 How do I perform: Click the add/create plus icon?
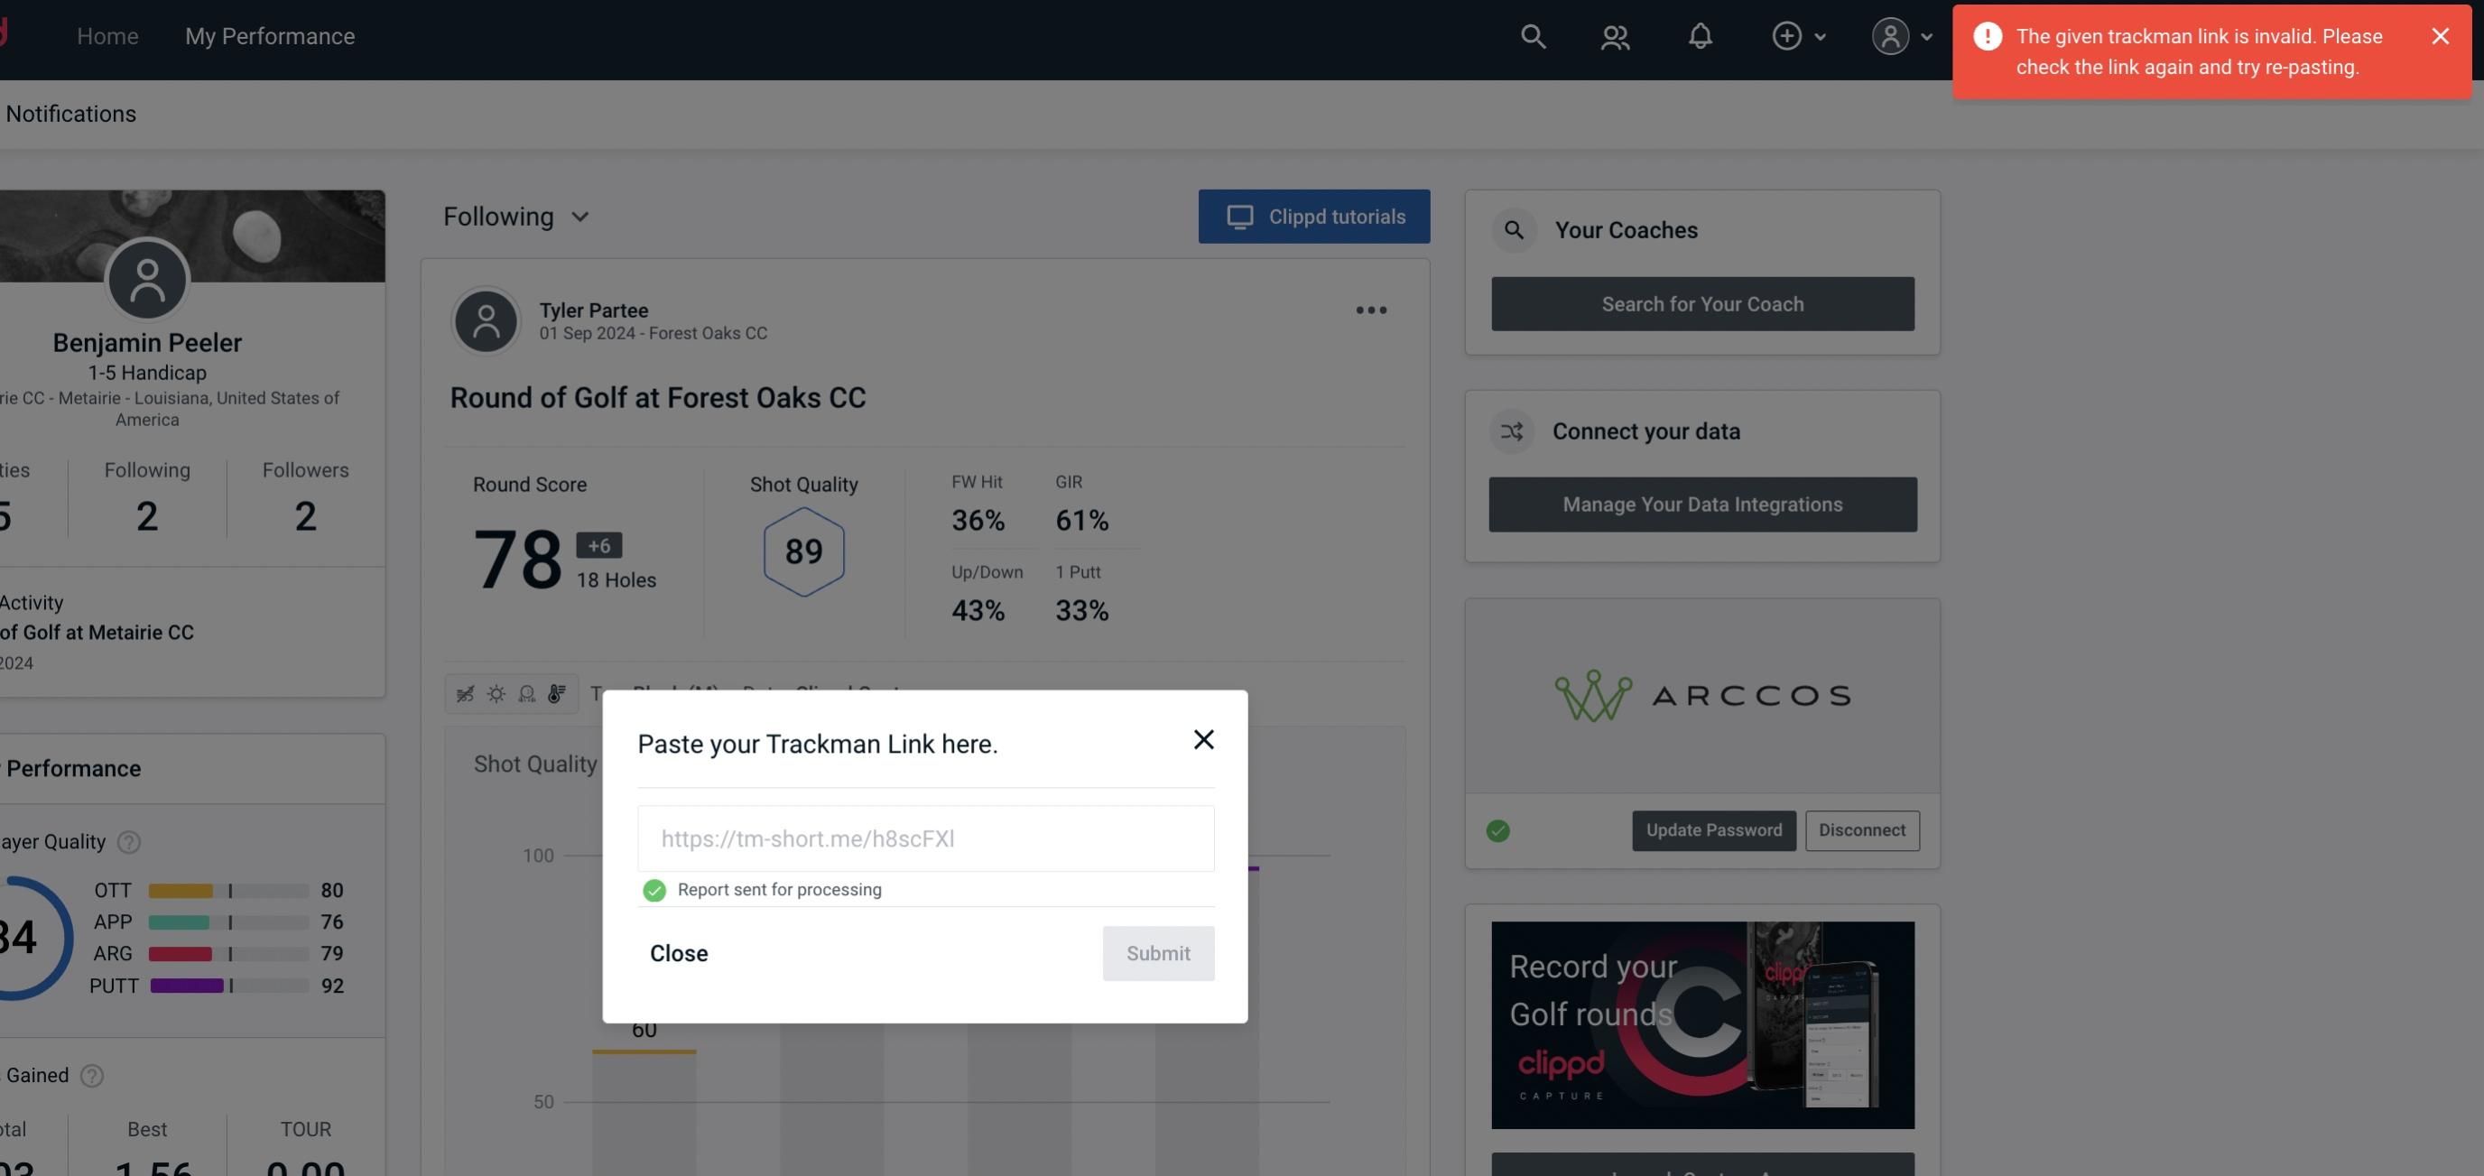tap(1785, 35)
